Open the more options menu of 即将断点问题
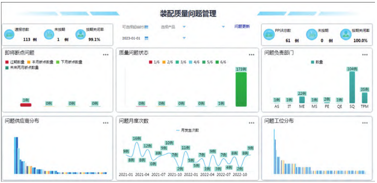Image resolution: width=377 pixels, height=183 pixels. pyautogui.click(x=106, y=55)
